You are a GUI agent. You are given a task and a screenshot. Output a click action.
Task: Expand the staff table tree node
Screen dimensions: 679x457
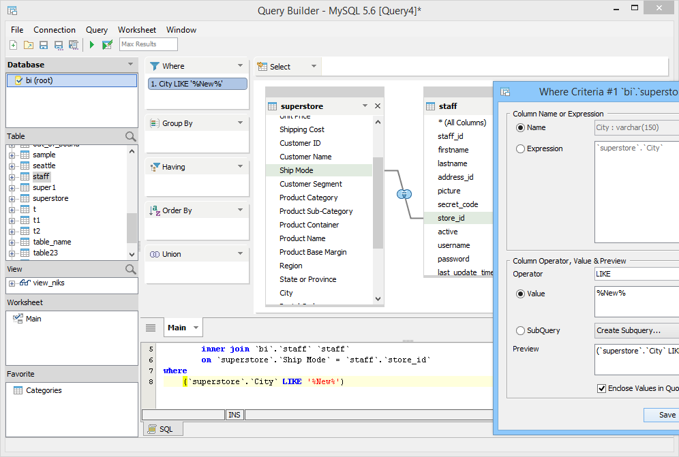pos(12,177)
